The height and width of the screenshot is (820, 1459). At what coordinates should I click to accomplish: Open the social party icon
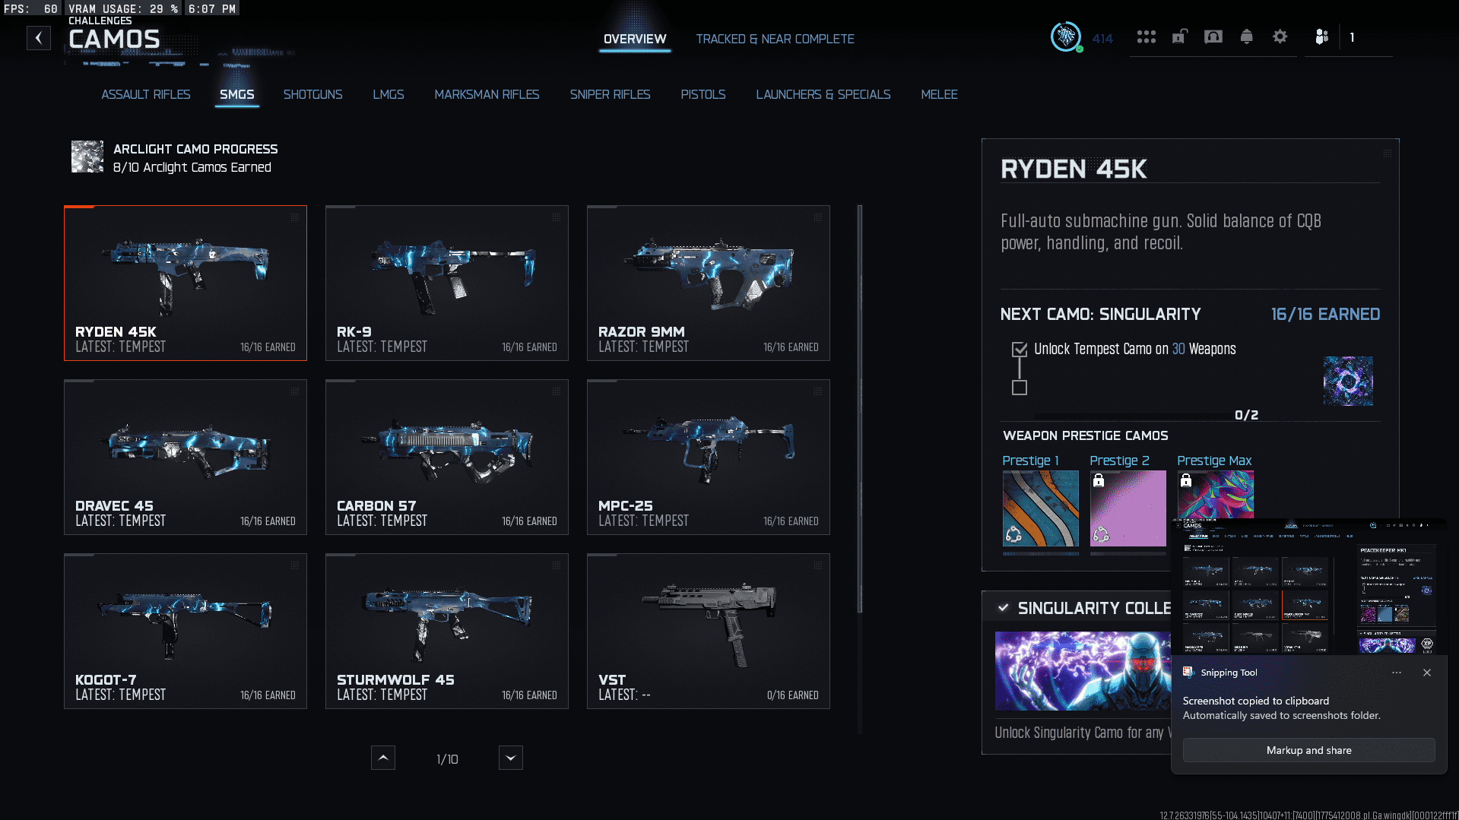click(1321, 36)
